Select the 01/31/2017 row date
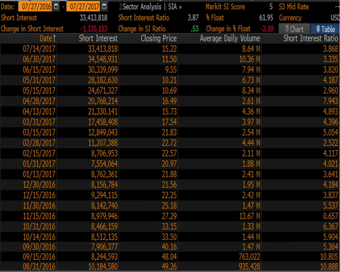Screen dimensions: 340x272 pos(39,164)
